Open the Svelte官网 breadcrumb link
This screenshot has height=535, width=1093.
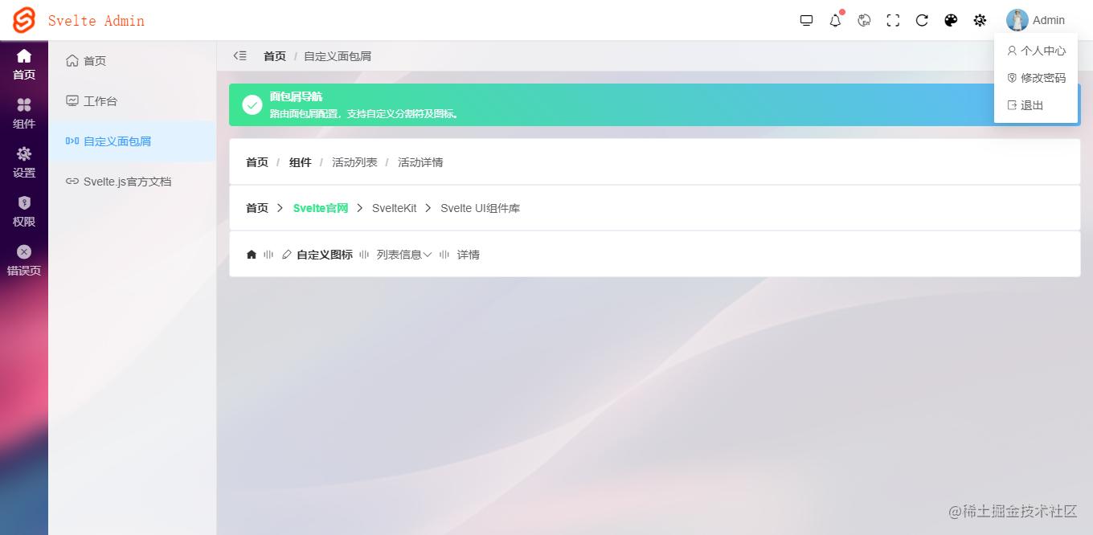(x=320, y=207)
